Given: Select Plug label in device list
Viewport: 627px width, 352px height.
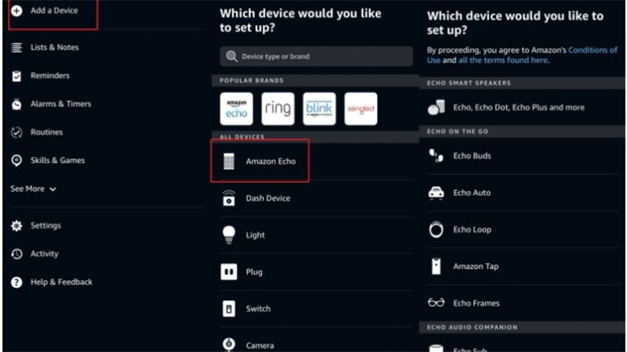Looking at the screenshot, I should 254,271.
